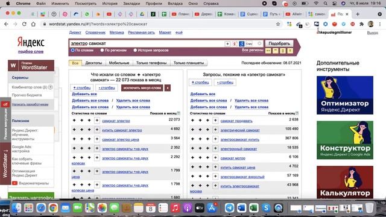Select the 'По словам' radio button

click(72, 50)
